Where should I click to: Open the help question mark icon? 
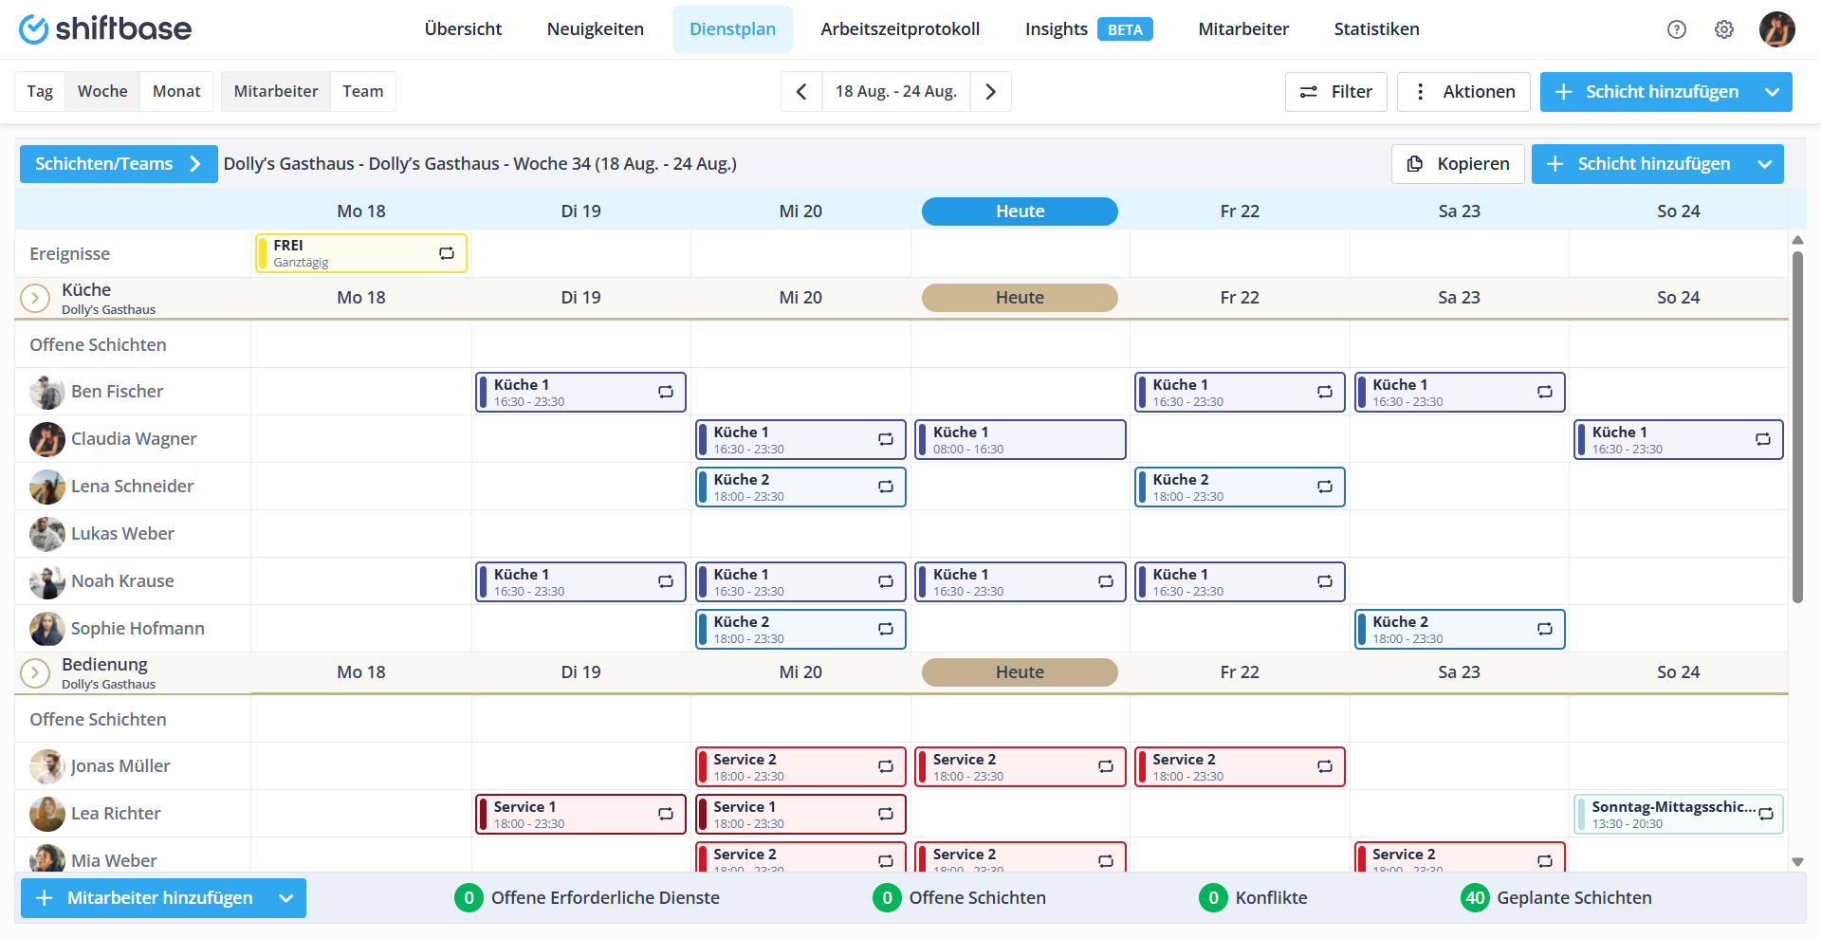point(1677,29)
